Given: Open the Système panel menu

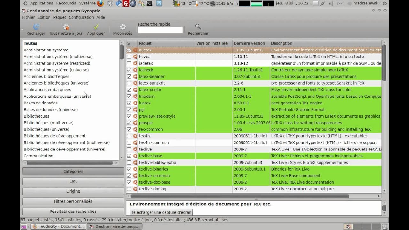Looking at the screenshot, I should 87,3.
